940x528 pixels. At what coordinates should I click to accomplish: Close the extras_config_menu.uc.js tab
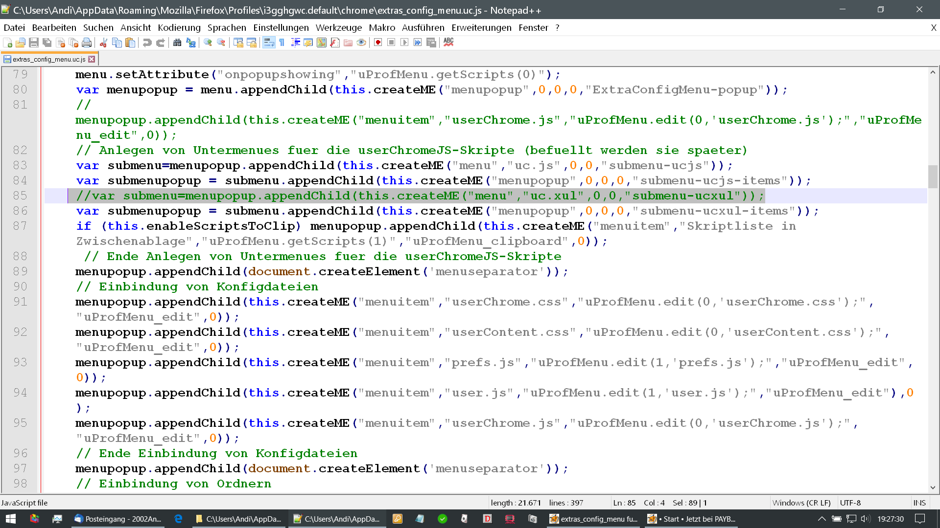(92, 59)
